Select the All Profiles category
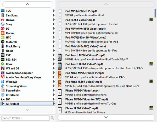This screenshot has width=157, height=122. point(28,104)
